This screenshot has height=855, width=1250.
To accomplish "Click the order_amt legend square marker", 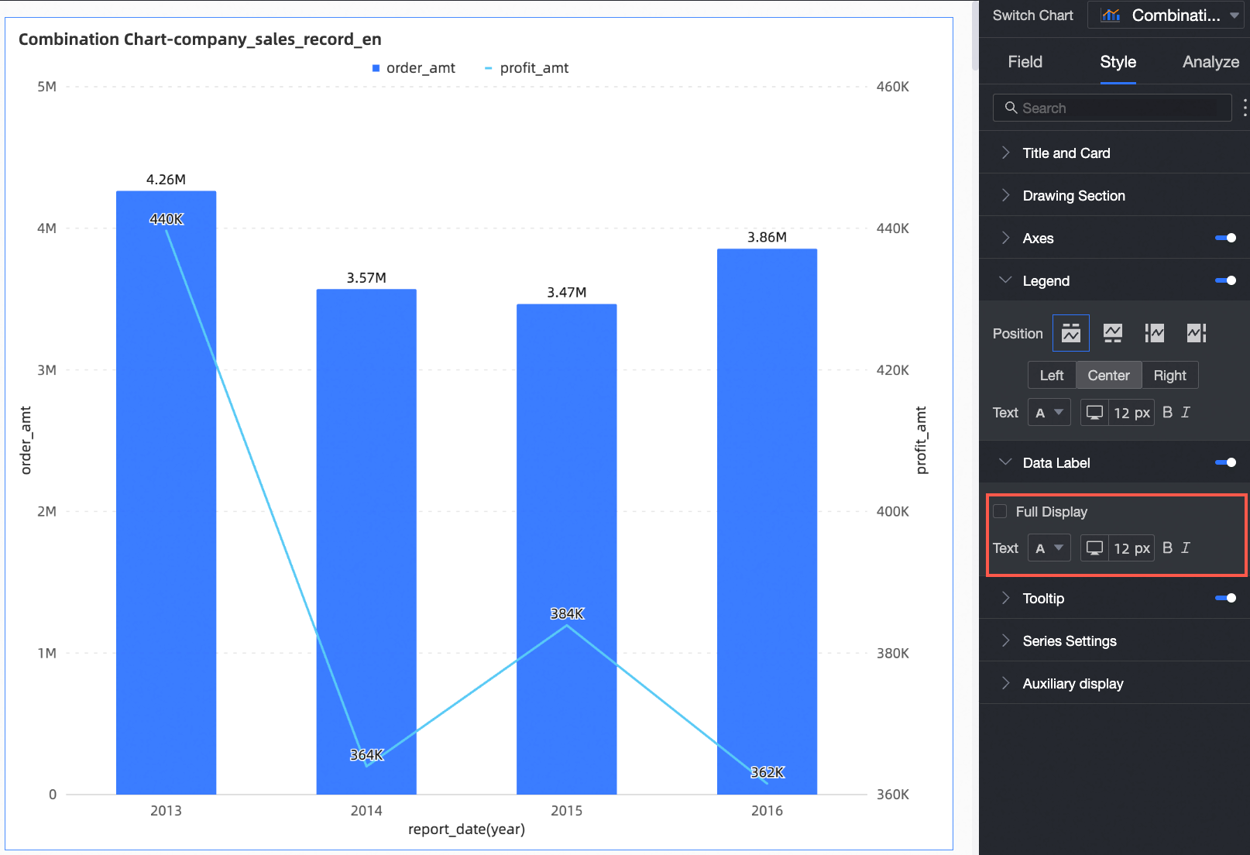I will (x=376, y=68).
